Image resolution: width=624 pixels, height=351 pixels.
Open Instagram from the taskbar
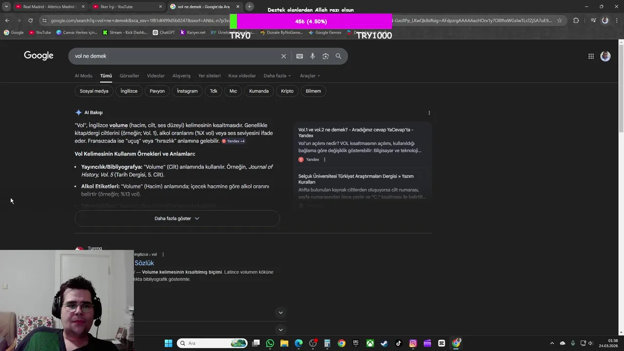(x=413, y=343)
